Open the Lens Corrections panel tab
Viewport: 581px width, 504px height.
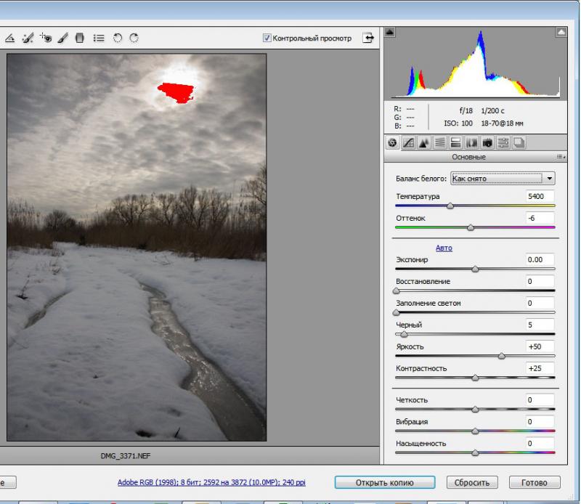471,142
